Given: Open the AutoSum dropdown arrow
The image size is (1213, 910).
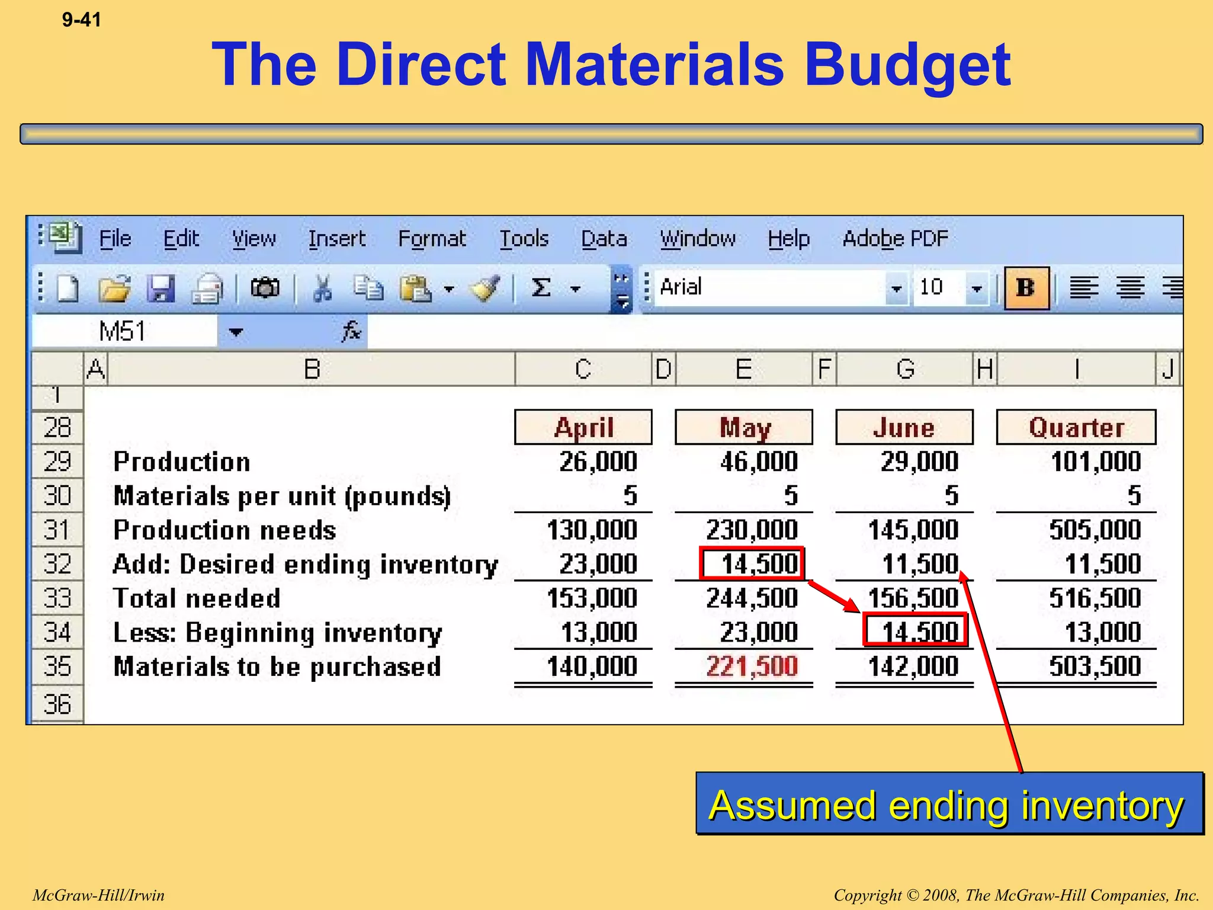Looking at the screenshot, I should pyautogui.click(x=575, y=289).
